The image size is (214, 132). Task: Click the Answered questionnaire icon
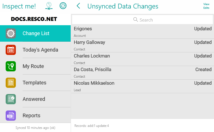point(11,99)
